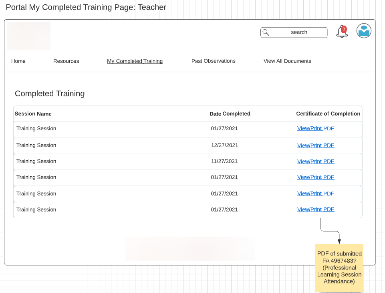The height and width of the screenshot is (293, 385).
Task: Focus the search input field
Action: coord(298,32)
